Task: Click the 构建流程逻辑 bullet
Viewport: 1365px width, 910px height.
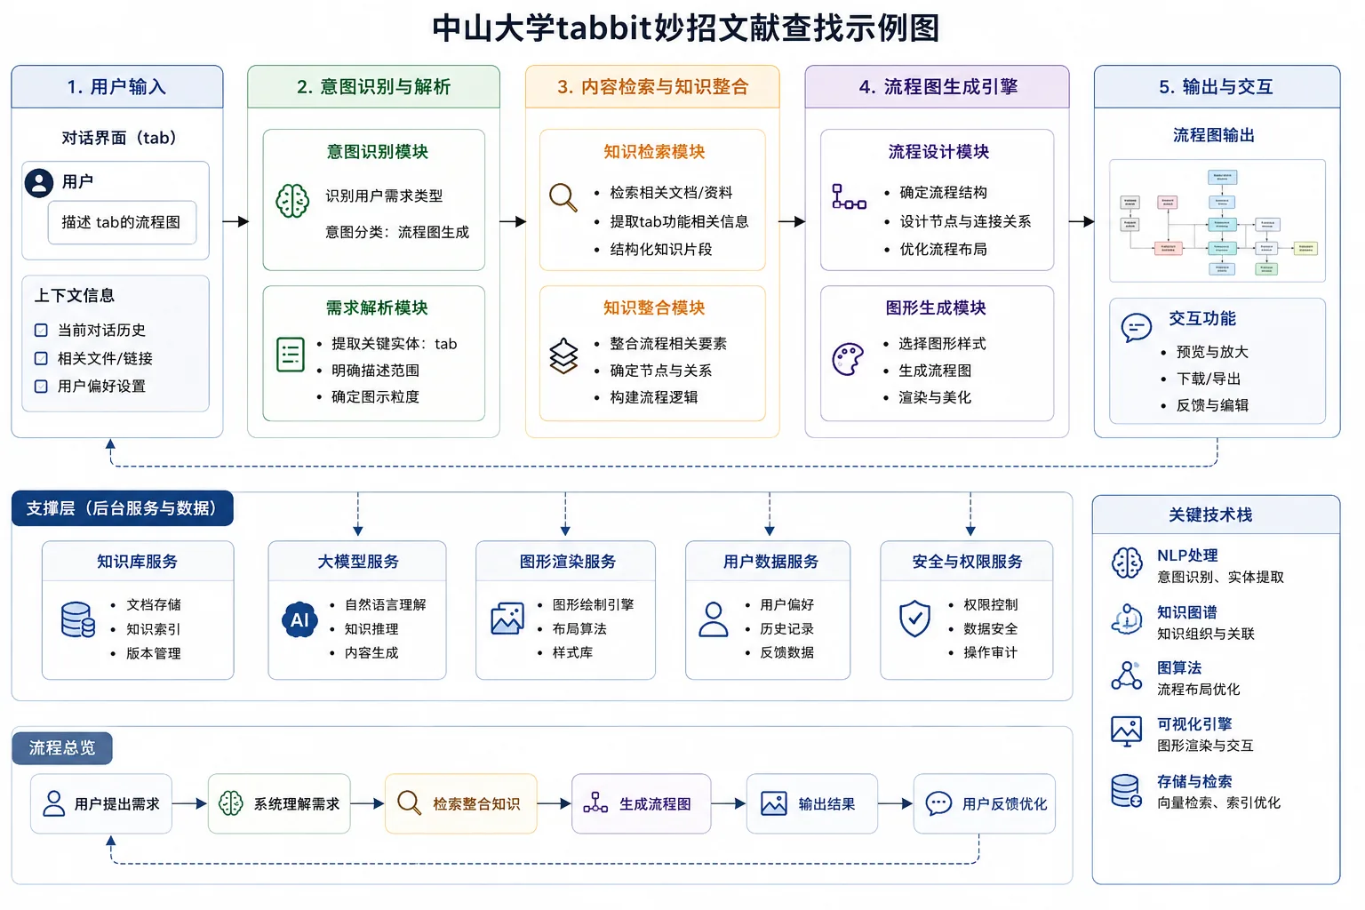Action: [654, 397]
